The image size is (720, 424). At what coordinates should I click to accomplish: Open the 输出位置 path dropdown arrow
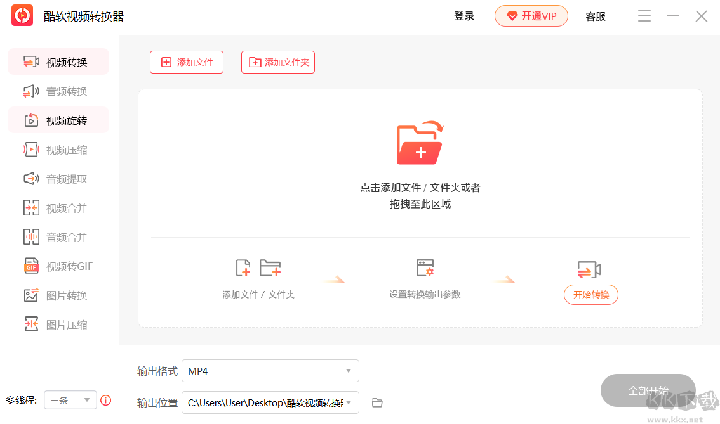tap(348, 402)
